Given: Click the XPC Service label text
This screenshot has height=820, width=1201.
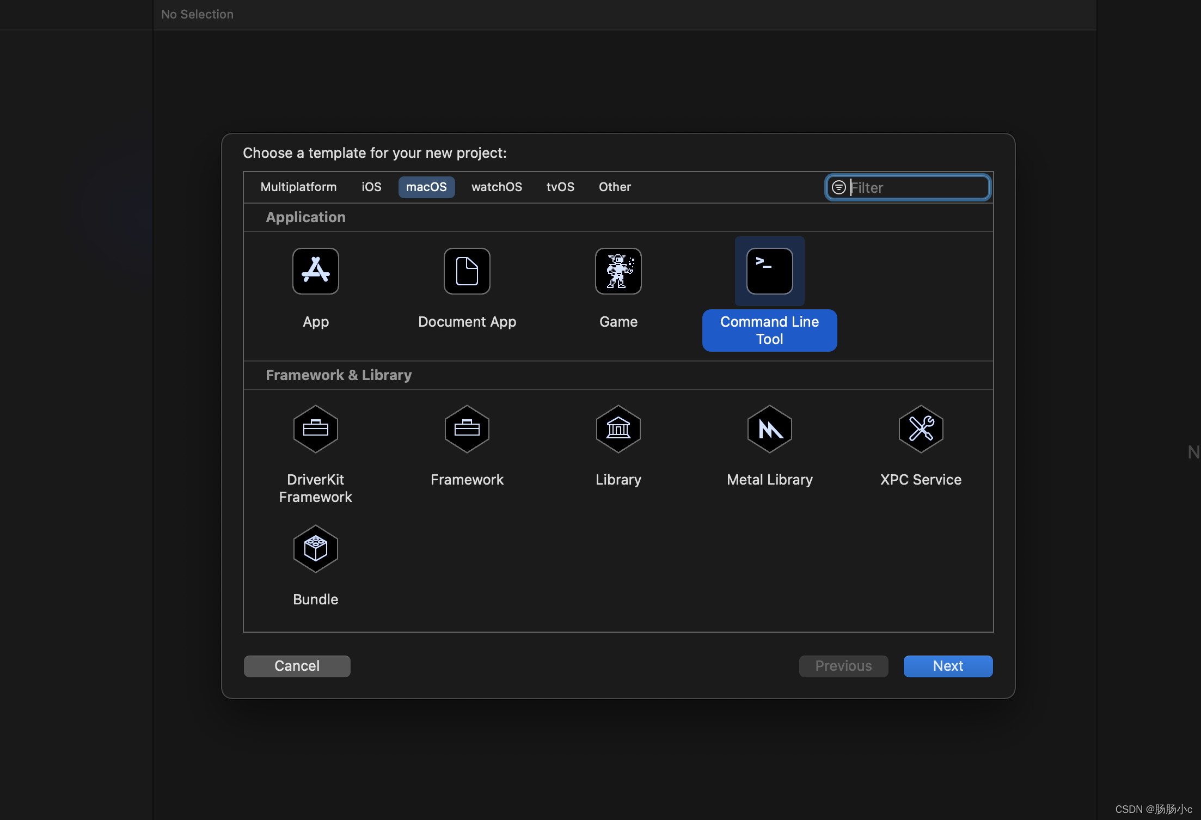Looking at the screenshot, I should click(x=921, y=480).
